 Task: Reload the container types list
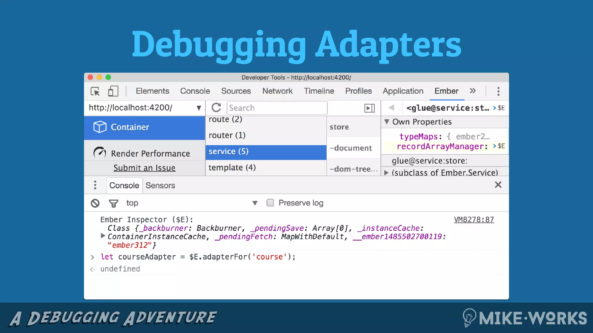pos(216,108)
